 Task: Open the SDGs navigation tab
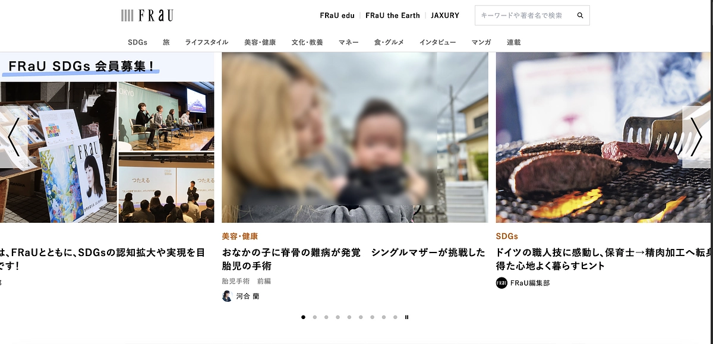tap(138, 42)
